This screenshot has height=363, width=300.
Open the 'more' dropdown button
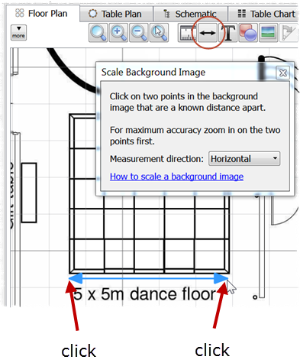pos(18,32)
